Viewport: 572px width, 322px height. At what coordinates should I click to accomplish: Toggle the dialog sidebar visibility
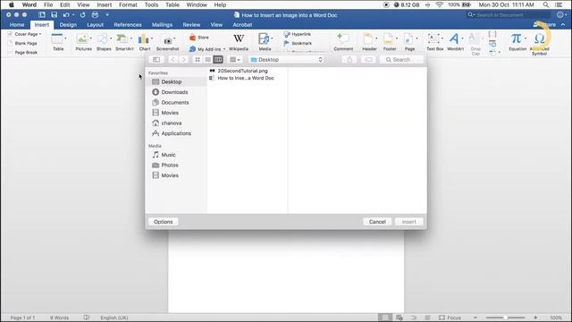(156, 60)
